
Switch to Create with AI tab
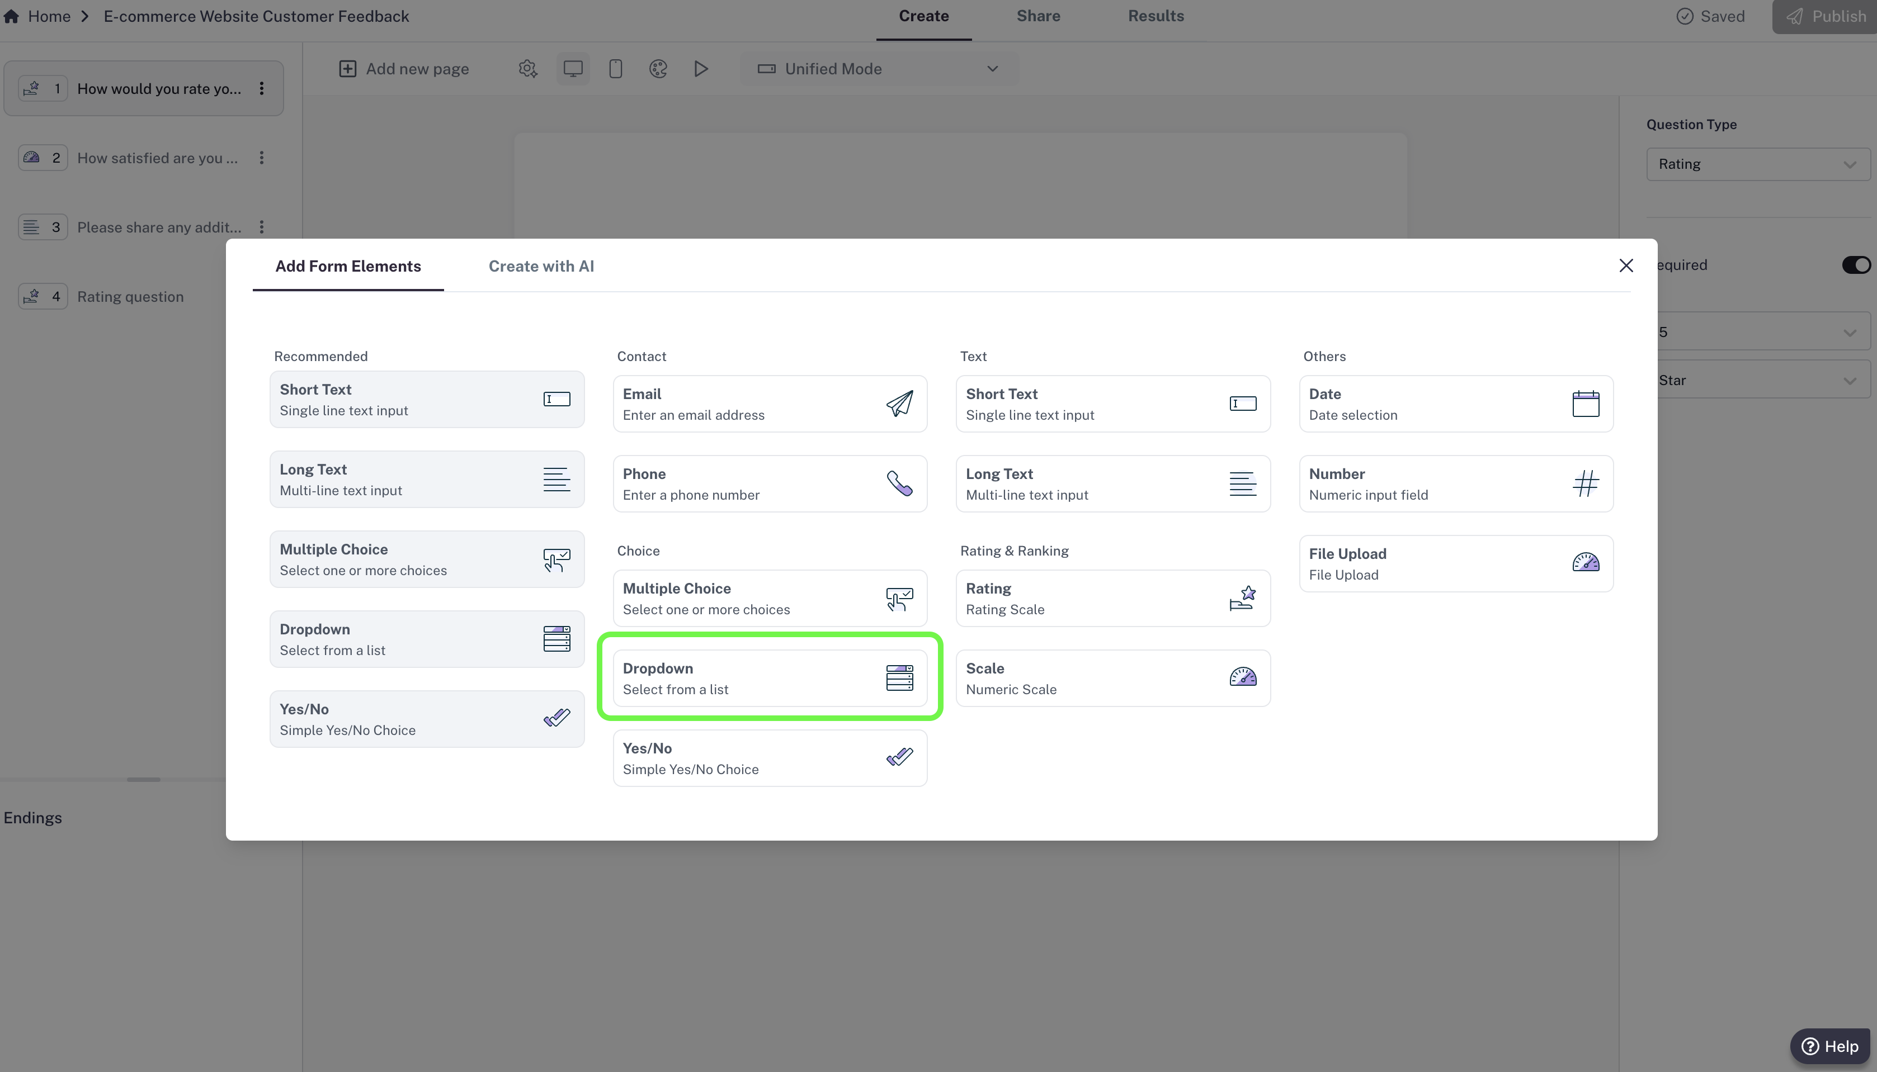click(541, 266)
